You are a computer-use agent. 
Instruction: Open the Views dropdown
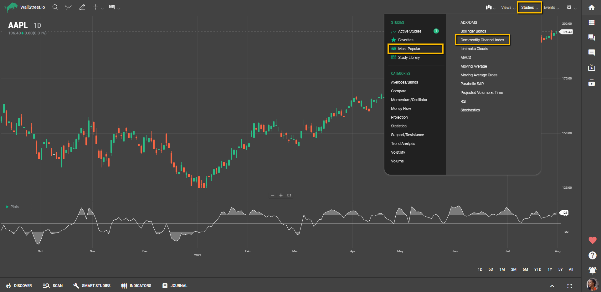508,8
